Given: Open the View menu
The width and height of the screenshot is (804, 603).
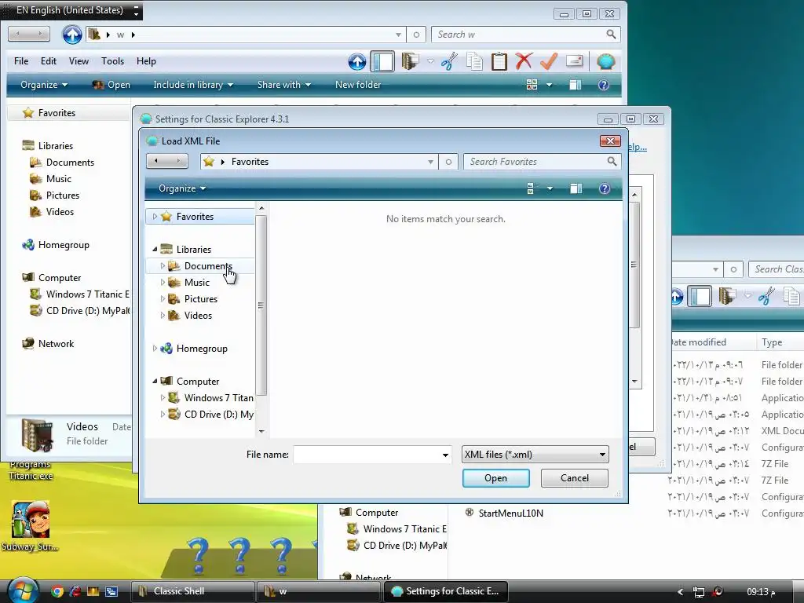Looking at the screenshot, I should click(x=79, y=61).
